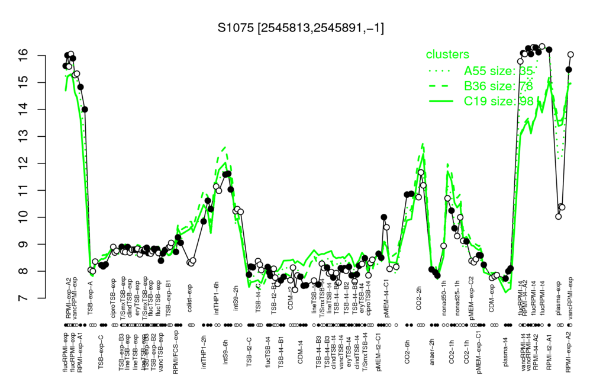Click the RPMI-exp-A2 label at far right
The height and width of the screenshot is (379, 606).
[568, 352]
